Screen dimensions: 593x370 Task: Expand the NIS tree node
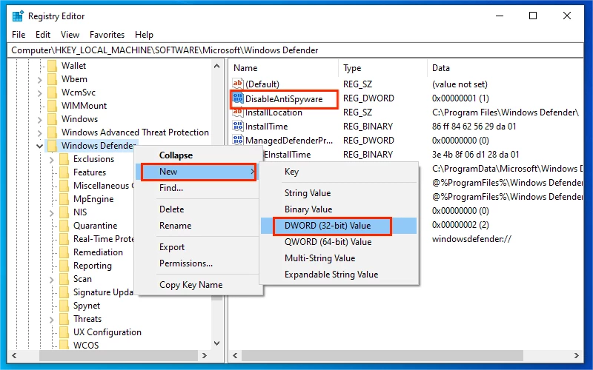click(51, 213)
